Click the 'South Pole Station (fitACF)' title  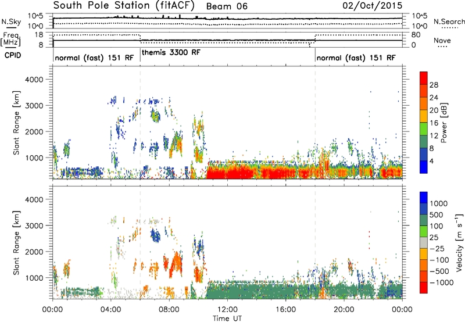pyautogui.click(x=124, y=5)
